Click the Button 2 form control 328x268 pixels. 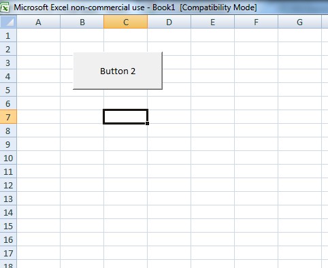click(118, 71)
